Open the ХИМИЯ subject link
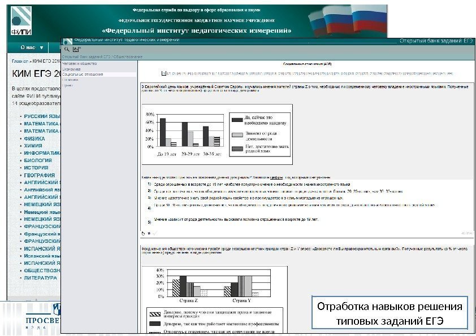The height and width of the screenshot is (336, 476). point(33,146)
